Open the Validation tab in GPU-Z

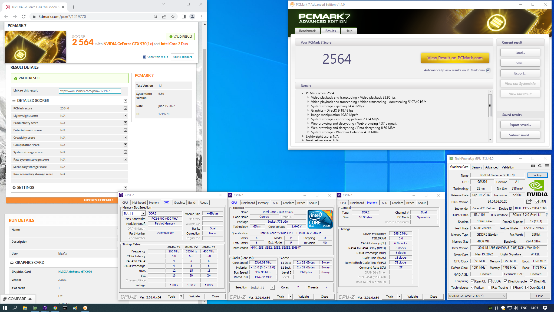tap(508, 167)
